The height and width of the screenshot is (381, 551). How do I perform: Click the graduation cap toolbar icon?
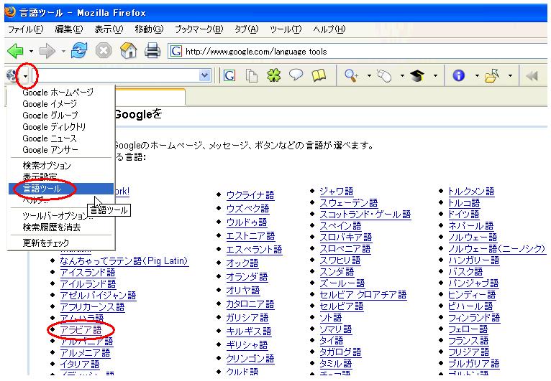click(x=417, y=75)
